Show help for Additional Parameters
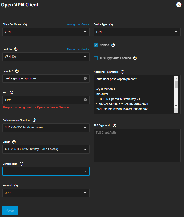The image size is (184, 217). [122, 72]
